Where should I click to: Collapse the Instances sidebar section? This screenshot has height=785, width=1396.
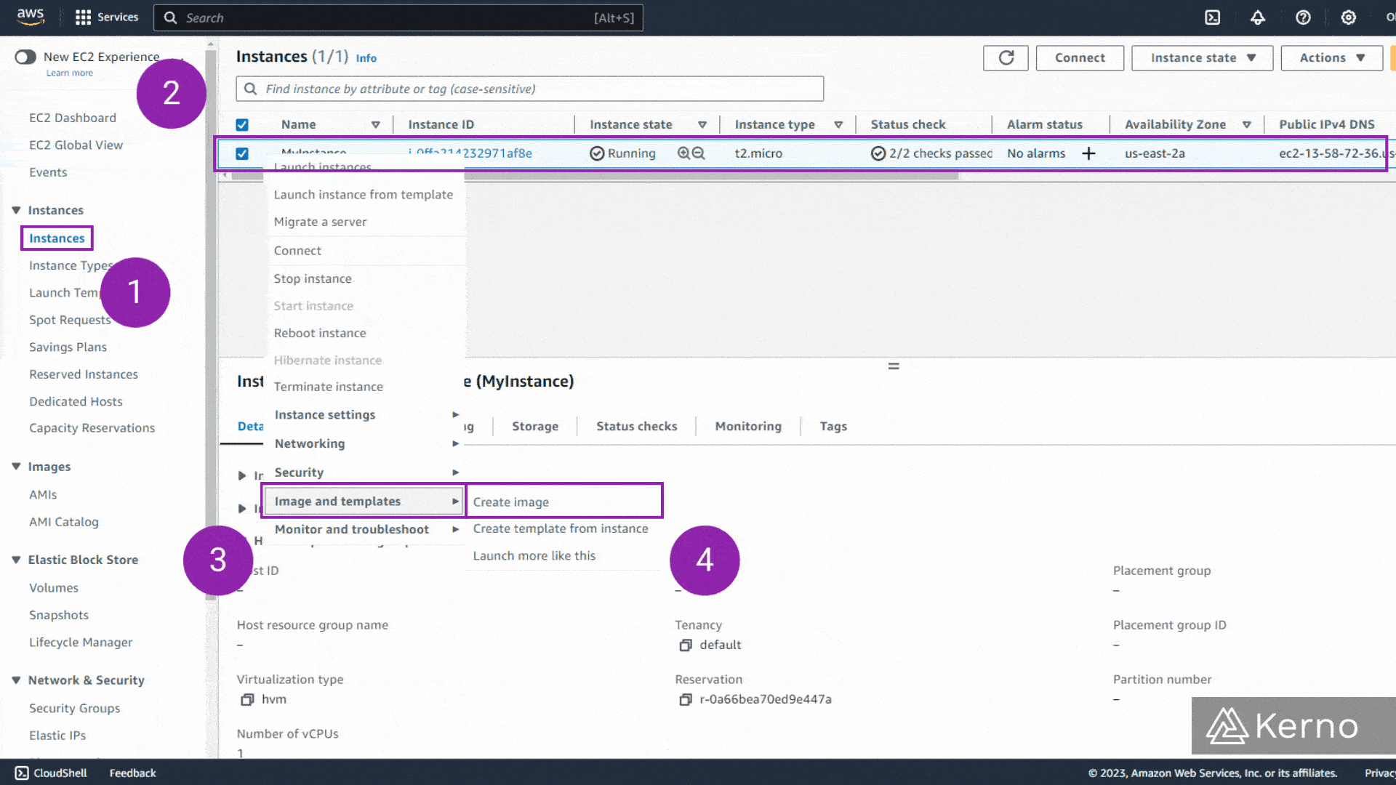click(16, 210)
